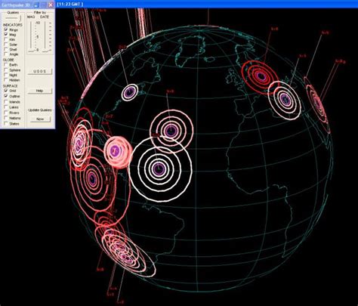Enable the Rivers surface checkbox

coord(6,113)
